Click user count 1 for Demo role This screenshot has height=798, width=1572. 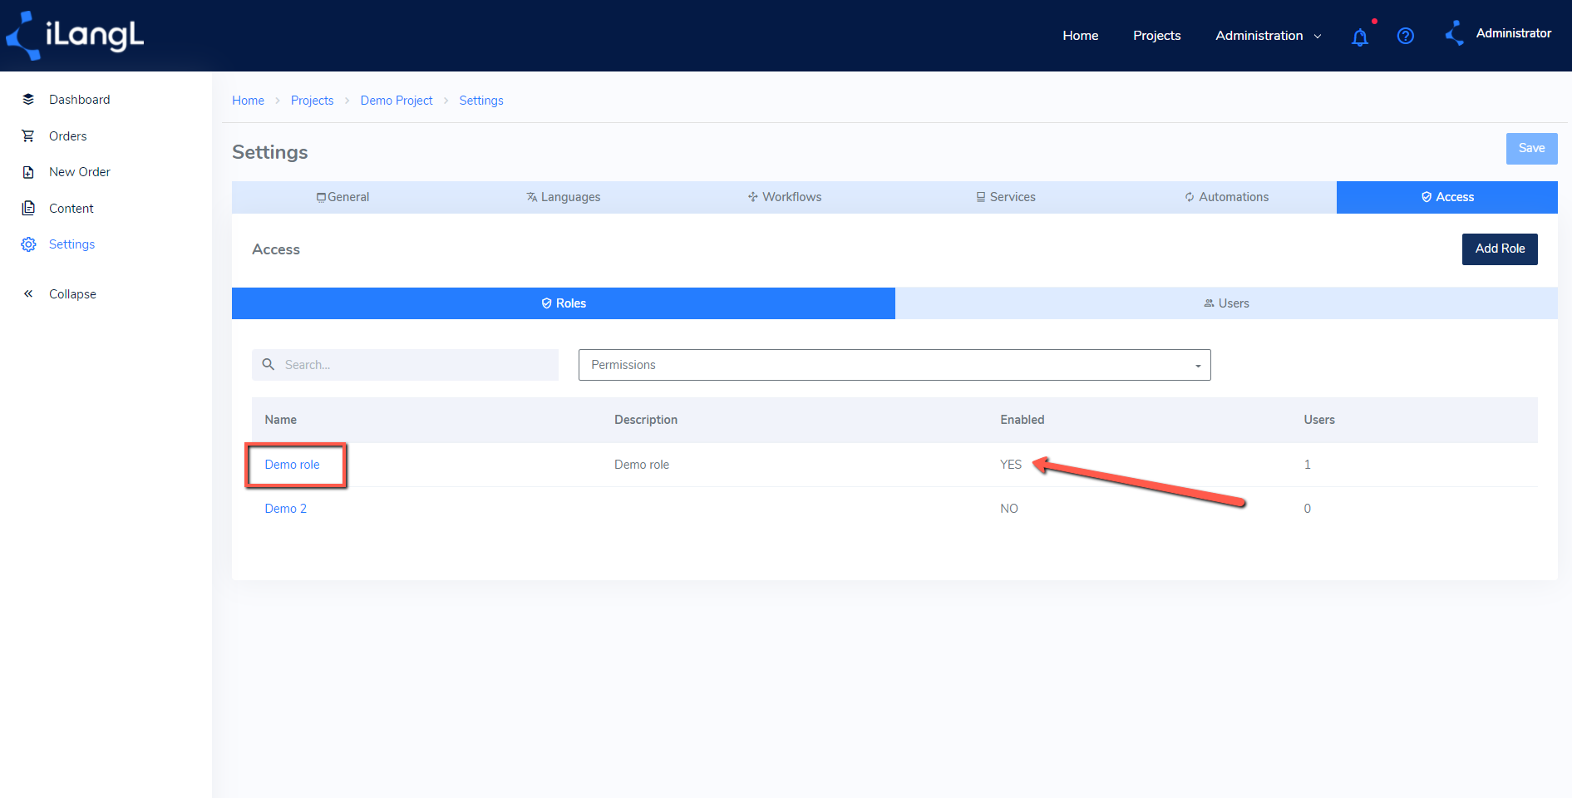click(1307, 465)
